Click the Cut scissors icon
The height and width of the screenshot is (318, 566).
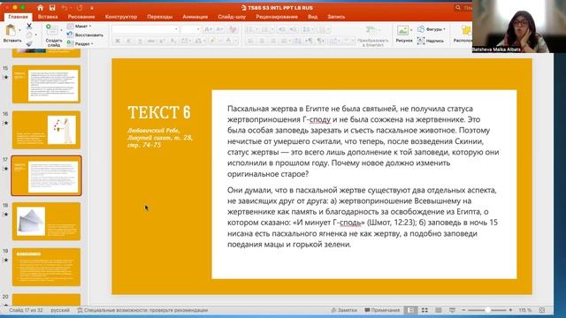29,26
